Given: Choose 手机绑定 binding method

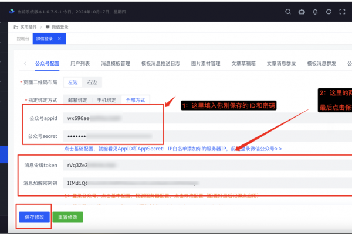Looking at the screenshot, I should (107, 100).
